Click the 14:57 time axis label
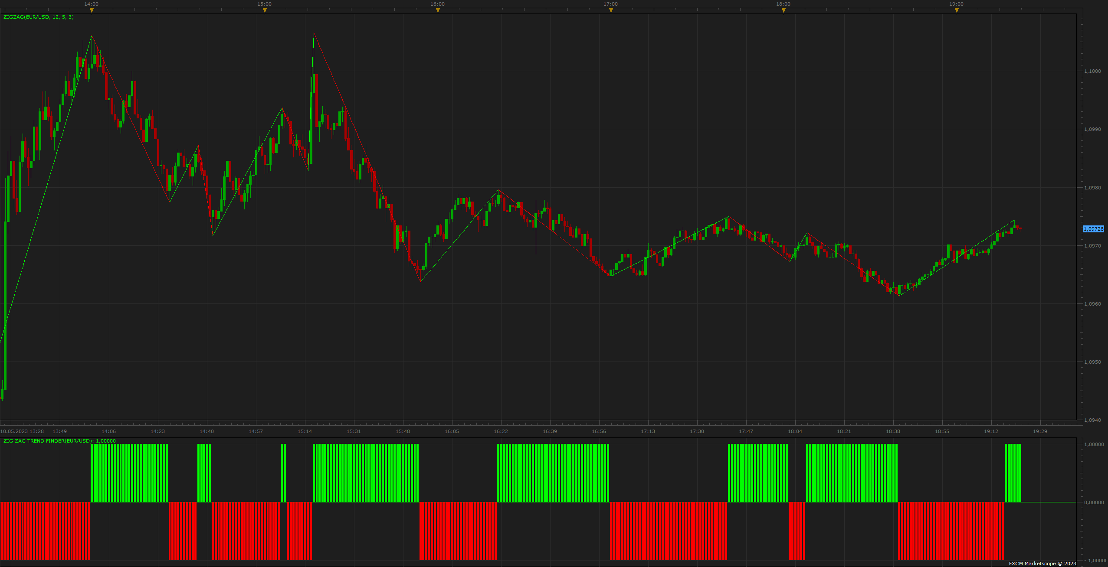 (256, 431)
